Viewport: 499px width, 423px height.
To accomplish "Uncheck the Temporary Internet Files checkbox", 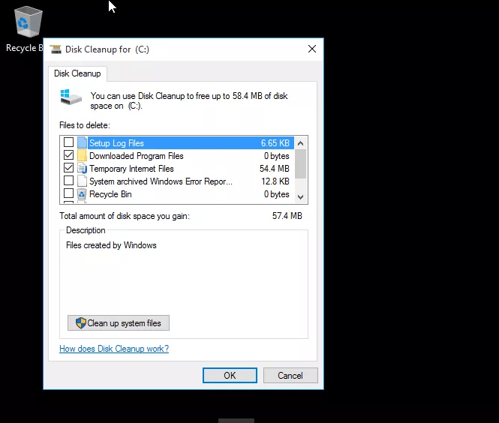I will 69,169.
